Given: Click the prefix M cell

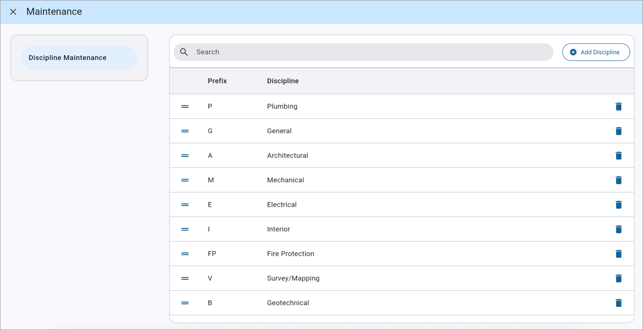Looking at the screenshot, I should (211, 180).
